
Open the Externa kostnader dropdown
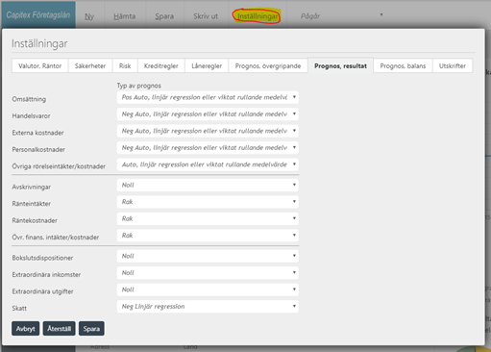click(208, 131)
